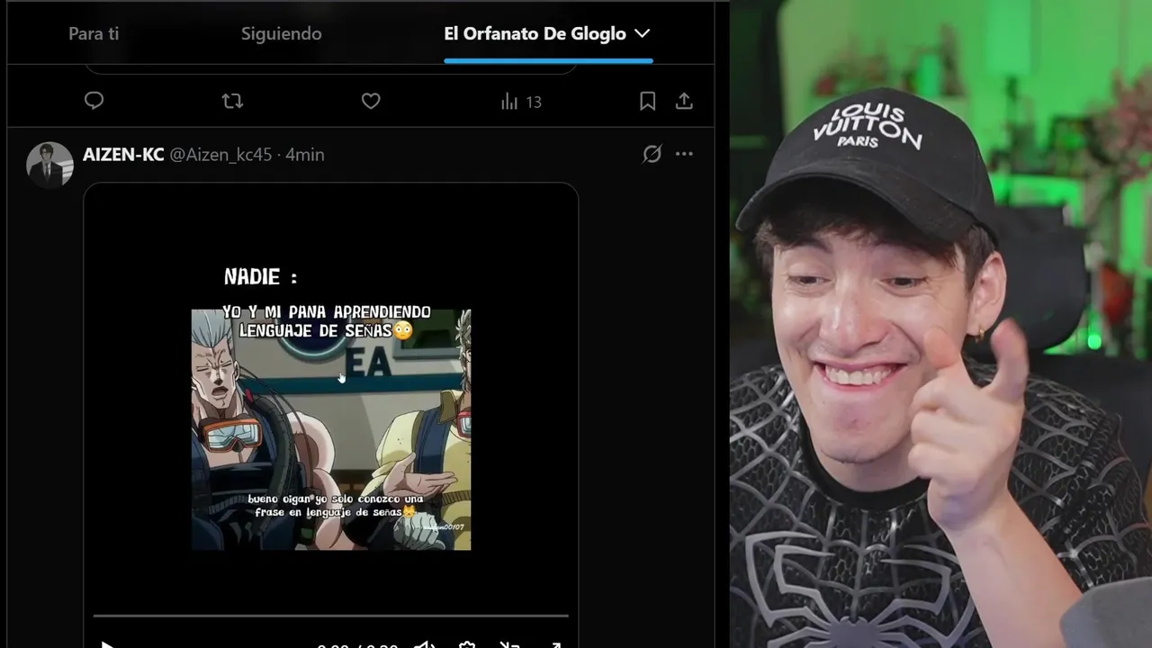Switch to the Siguiendo tab
1152x648 pixels.
[x=281, y=34]
